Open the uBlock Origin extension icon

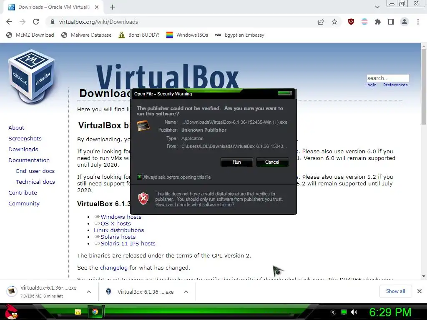tap(351, 22)
